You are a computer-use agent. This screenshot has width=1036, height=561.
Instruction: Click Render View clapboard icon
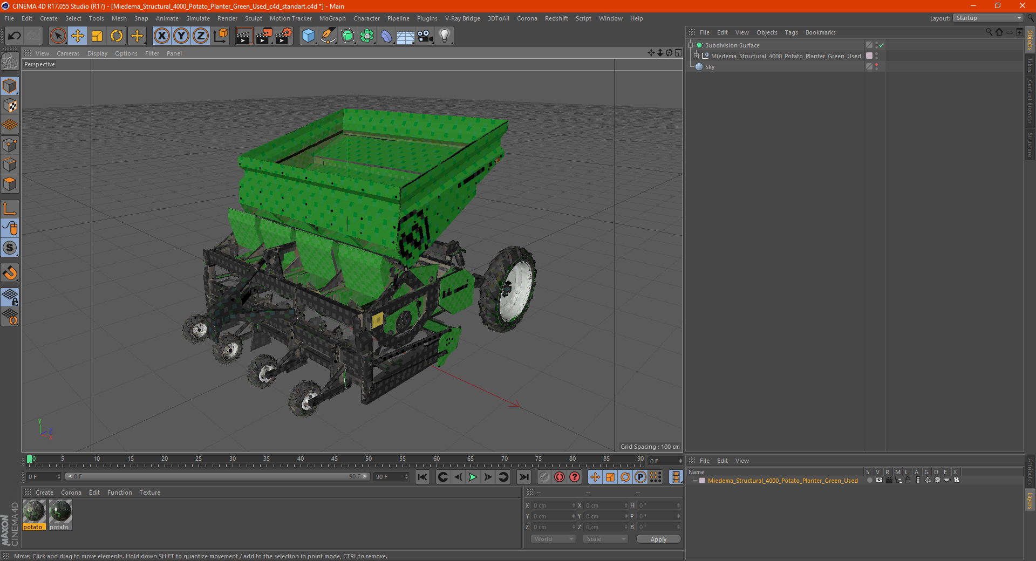244,36
